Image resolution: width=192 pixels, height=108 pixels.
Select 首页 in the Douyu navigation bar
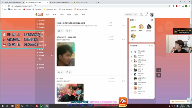pyautogui.click(x=47, y=14)
